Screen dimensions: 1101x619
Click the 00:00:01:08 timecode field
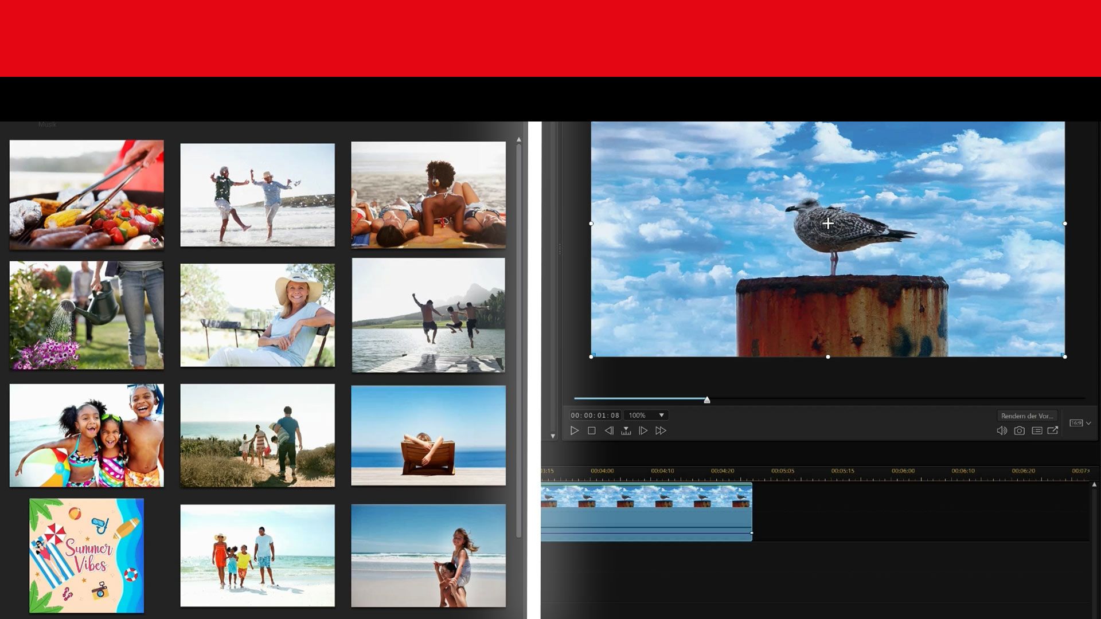pos(595,415)
